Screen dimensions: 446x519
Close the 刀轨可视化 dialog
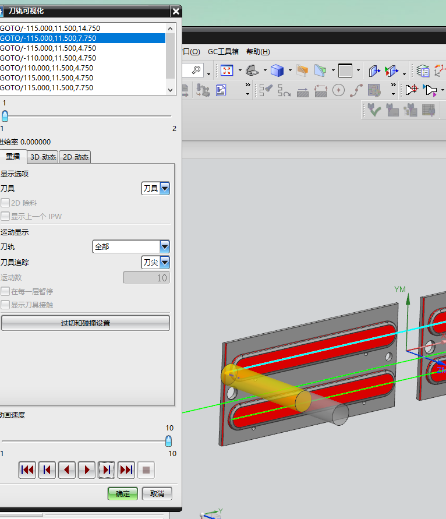coord(176,11)
